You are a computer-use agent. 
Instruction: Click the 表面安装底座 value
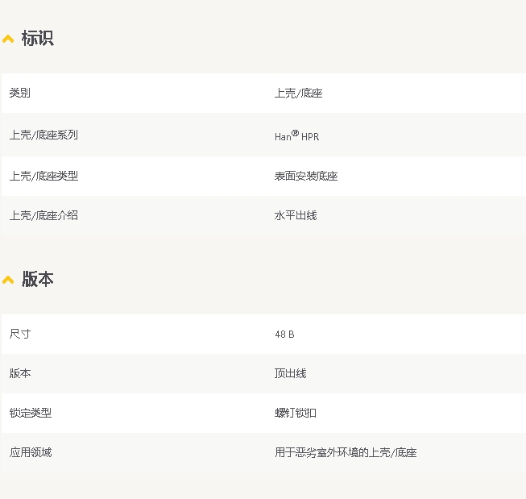(306, 176)
